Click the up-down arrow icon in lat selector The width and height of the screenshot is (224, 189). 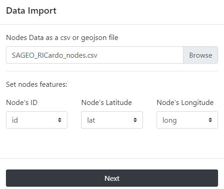[x=135, y=120]
